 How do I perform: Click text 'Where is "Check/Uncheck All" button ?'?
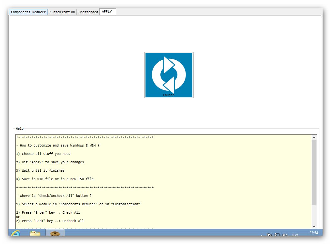pos(56,196)
